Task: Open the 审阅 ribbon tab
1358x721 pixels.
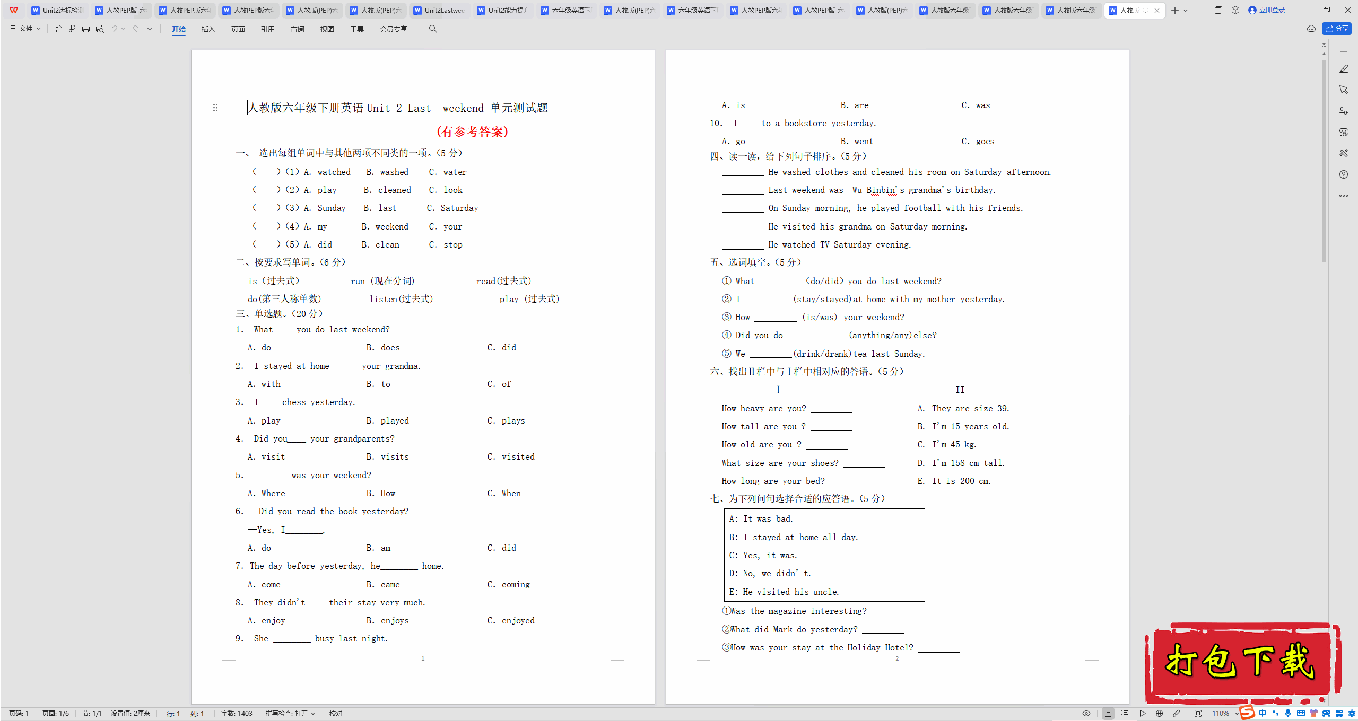Action: [x=298, y=29]
